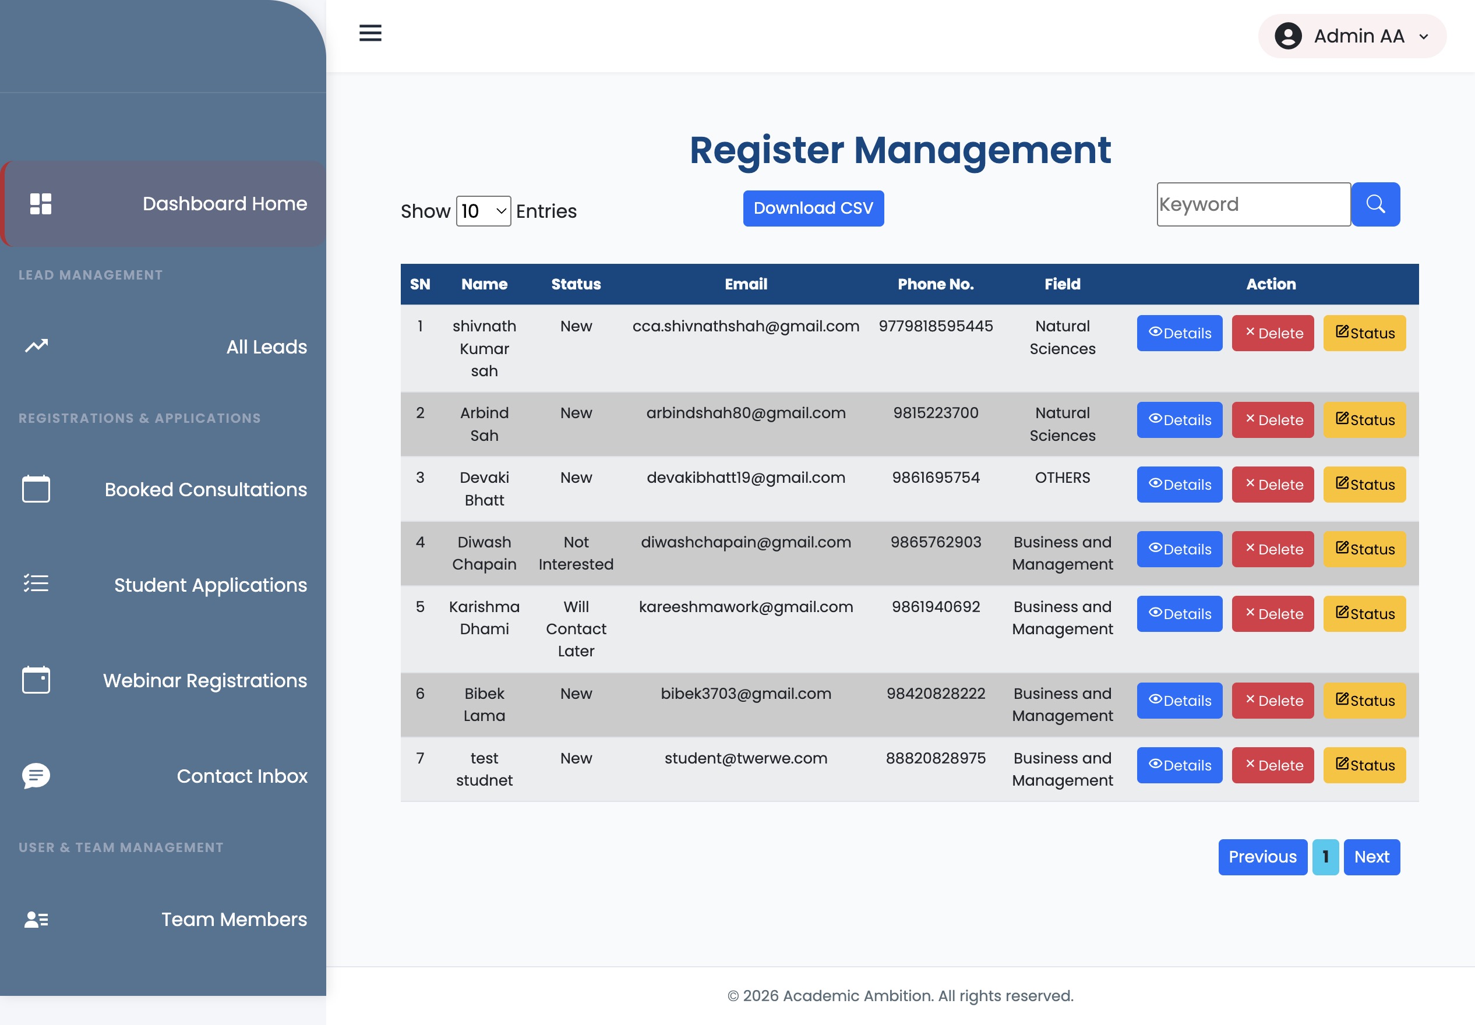Screen dimensions: 1475x1025
Task: View details for Arbind Sah
Action: coord(1180,420)
